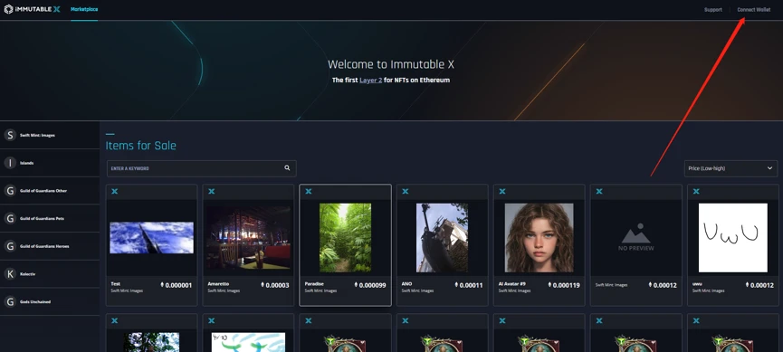
Task: Open the Guild of Guardians Heroes collection
Action: pos(50,246)
